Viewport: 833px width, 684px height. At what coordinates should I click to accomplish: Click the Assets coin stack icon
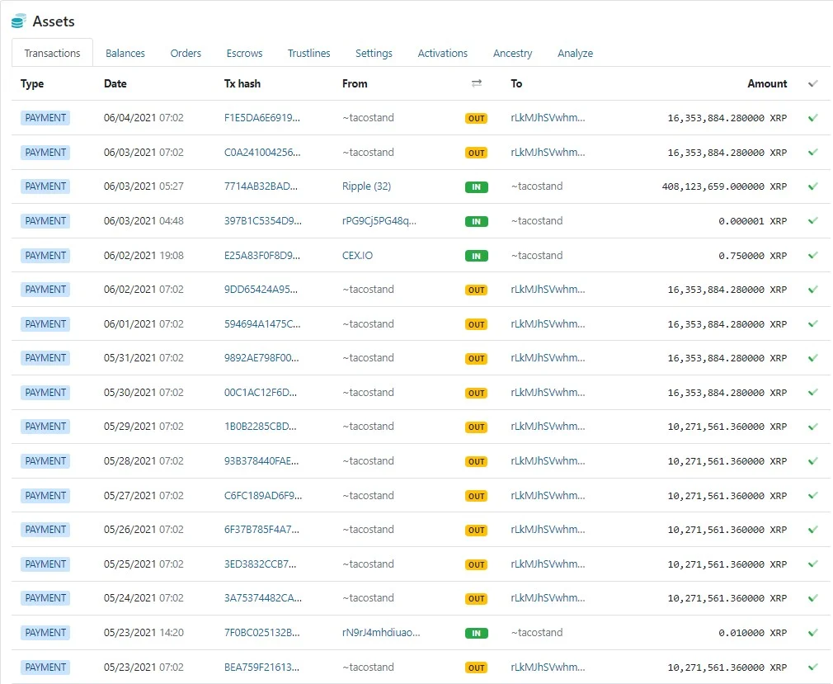coord(19,21)
